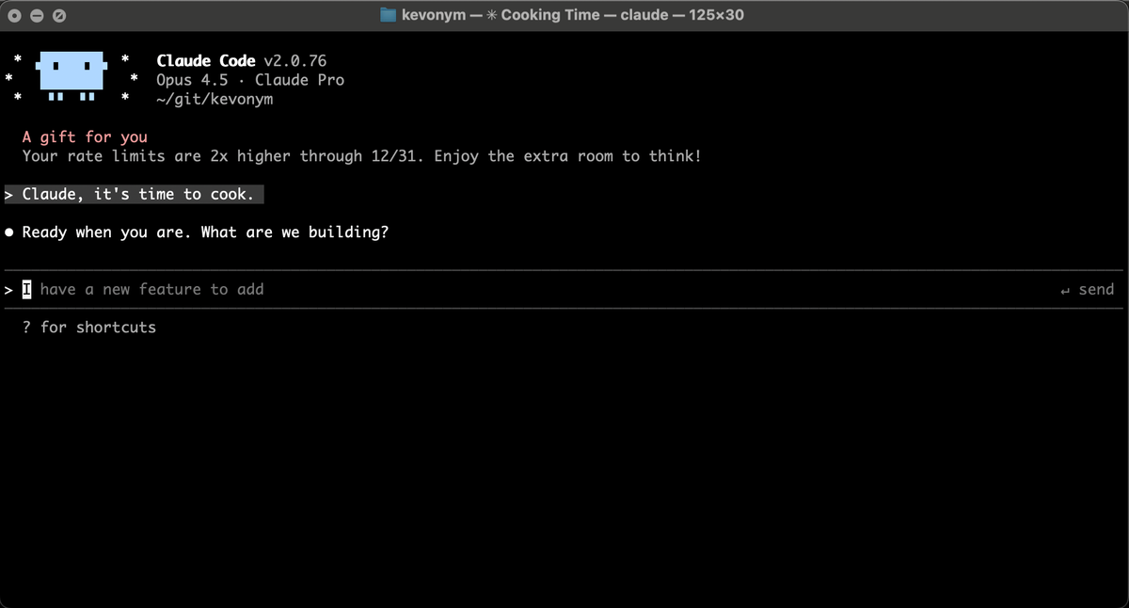Click the ">" prompt marker on the input line

(x=8, y=290)
